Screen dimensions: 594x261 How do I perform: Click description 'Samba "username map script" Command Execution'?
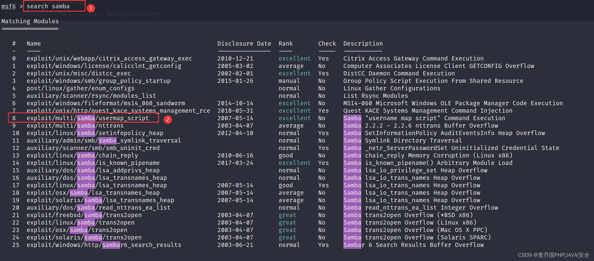(x=424, y=118)
